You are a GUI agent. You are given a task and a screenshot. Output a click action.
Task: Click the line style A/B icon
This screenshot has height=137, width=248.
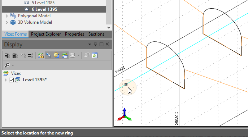point(31,56)
